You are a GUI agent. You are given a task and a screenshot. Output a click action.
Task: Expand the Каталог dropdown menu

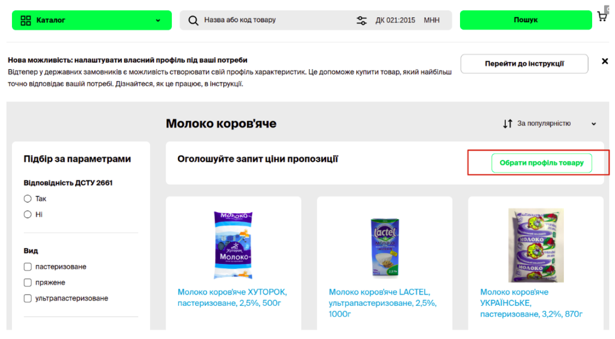pos(157,20)
